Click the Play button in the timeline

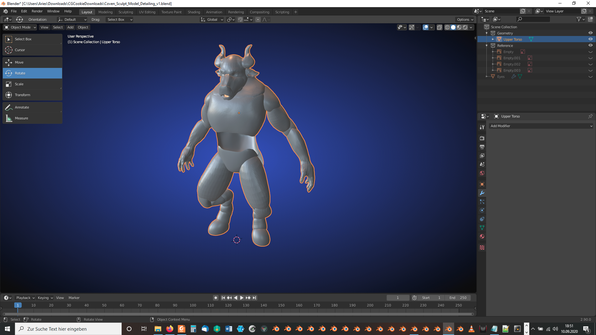point(242,297)
